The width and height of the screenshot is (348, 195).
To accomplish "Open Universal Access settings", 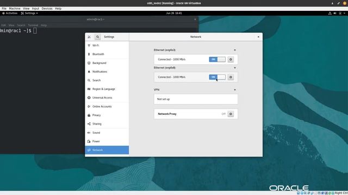I will [x=107, y=97].
